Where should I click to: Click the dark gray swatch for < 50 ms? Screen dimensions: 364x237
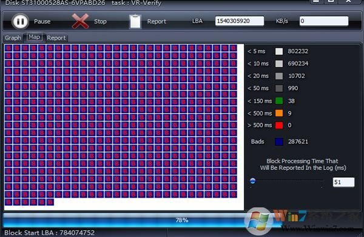click(279, 88)
